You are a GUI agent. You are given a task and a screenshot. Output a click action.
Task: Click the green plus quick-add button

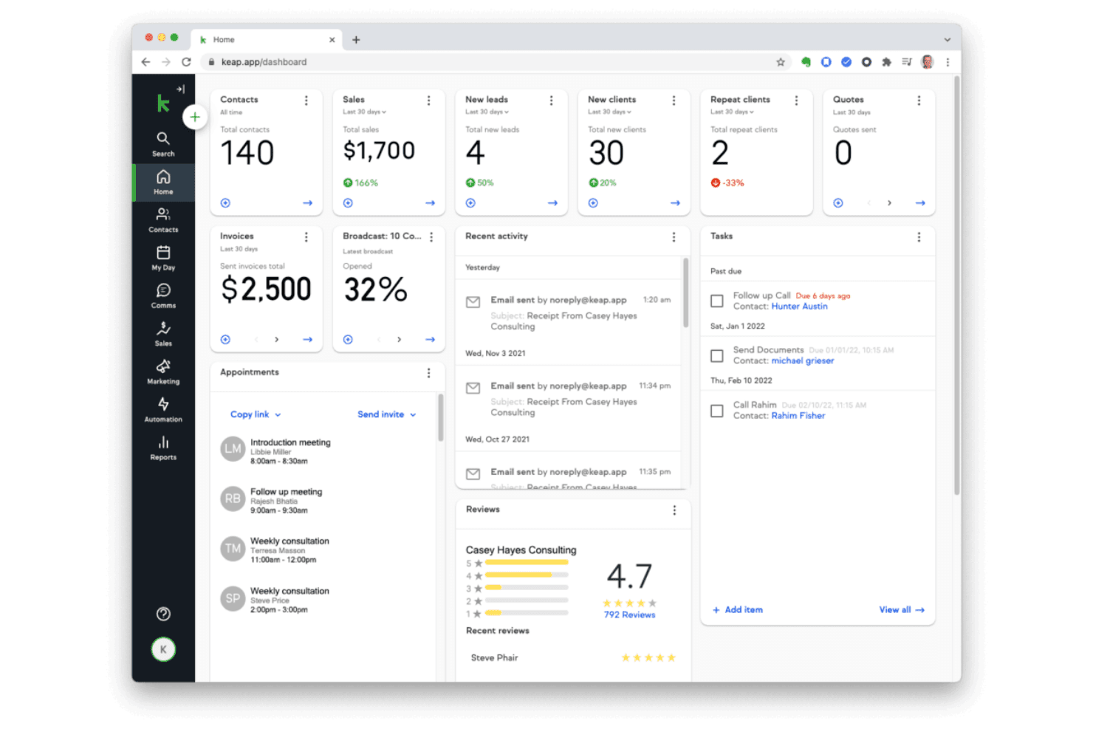[195, 117]
